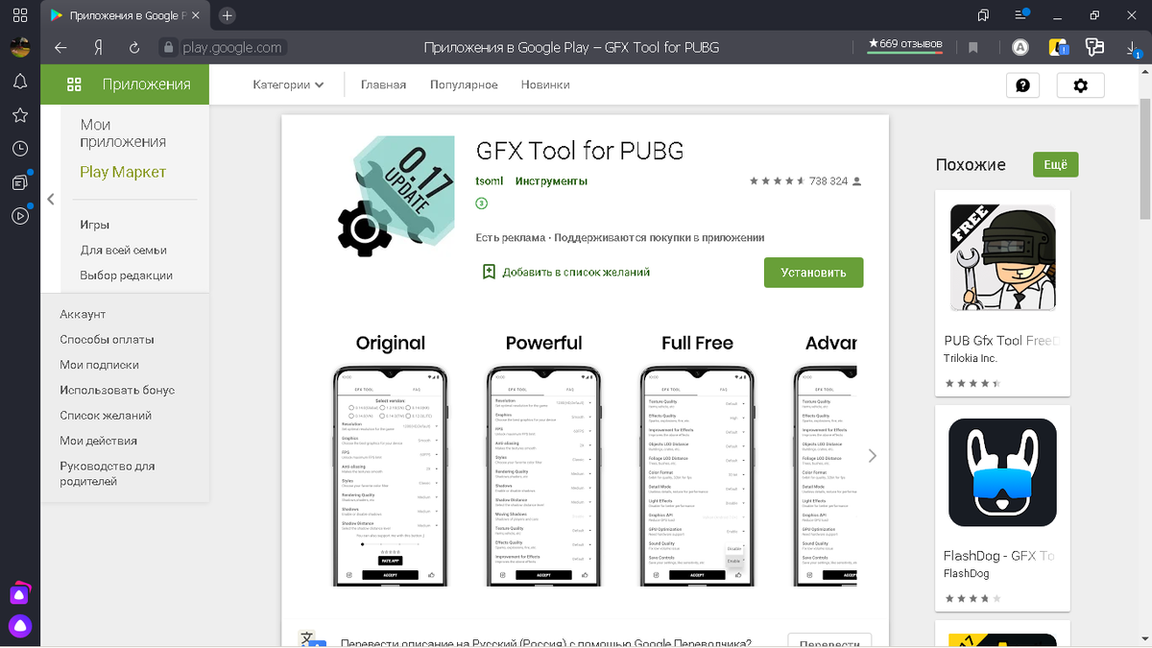Open the PUB Gfx Tool Free app card

(1002, 292)
